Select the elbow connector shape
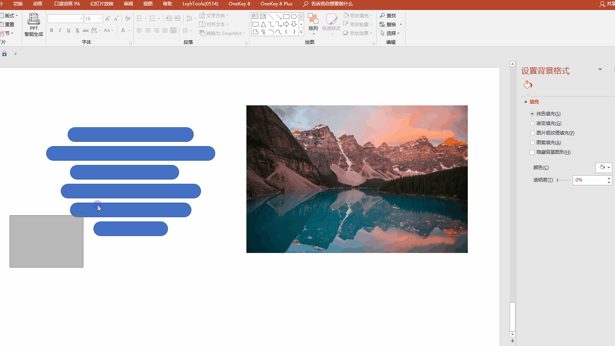615x346 pixels. [271, 24]
